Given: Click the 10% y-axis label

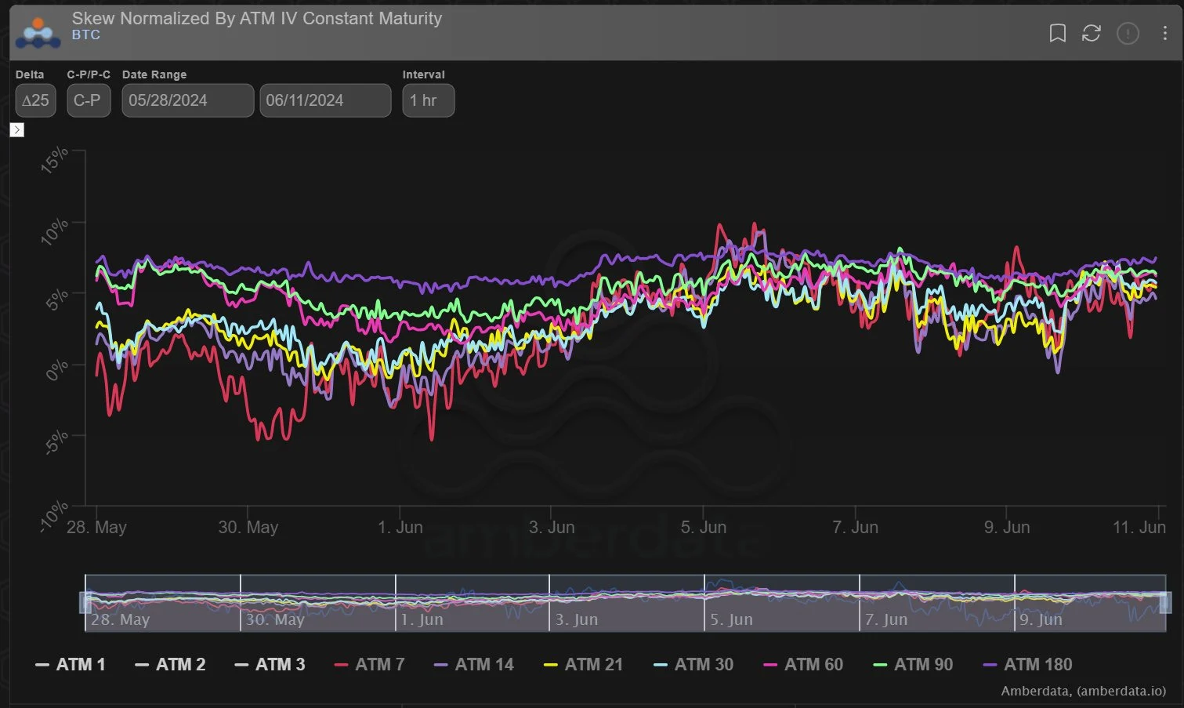Looking at the screenshot, I should tap(55, 231).
